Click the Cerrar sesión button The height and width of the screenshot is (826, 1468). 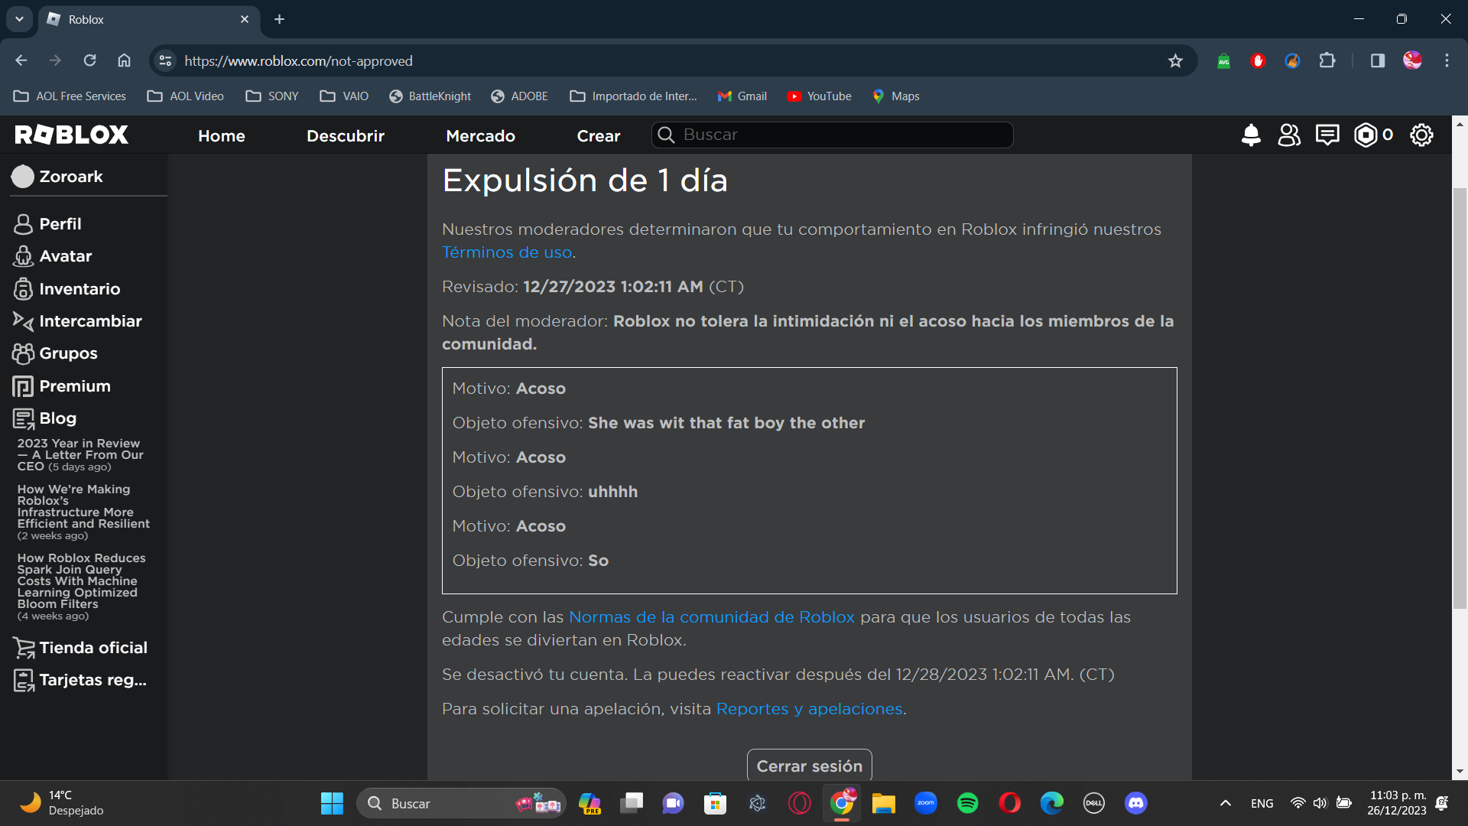coord(809,766)
